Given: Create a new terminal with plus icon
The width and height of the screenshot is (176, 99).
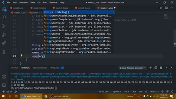Looking at the screenshot, I should [150, 68].
